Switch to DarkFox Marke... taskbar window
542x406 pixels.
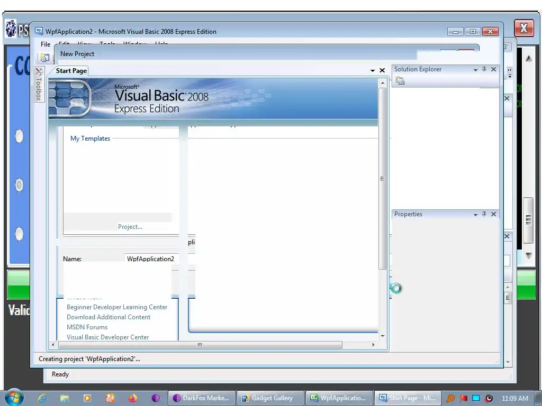[202, 398]
